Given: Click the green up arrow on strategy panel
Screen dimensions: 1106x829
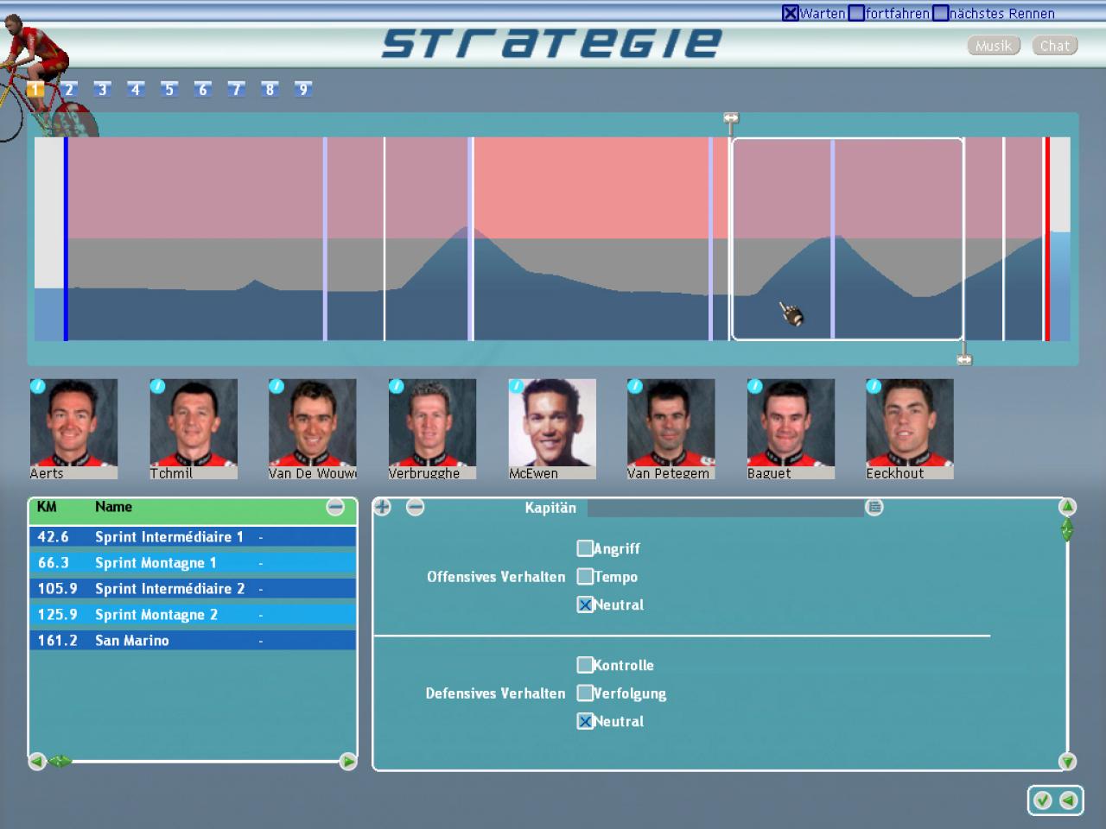Looking at the screenshot, I should click(x=1067, y=507).
